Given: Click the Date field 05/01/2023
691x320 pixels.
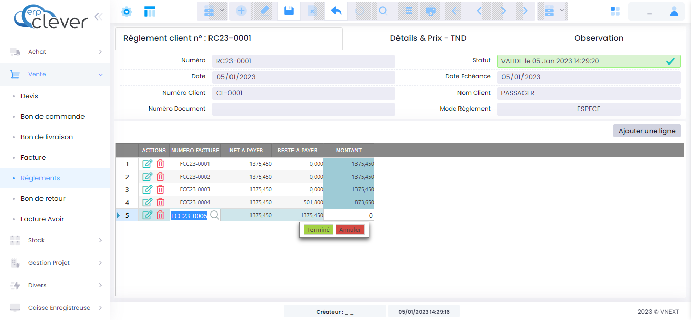Looking at the screenshot, I should [x=304, y=77].
